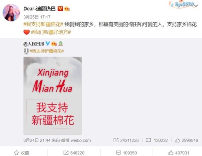The height and width of the screenshot is (156, 202).
Task: Open the #我支持新疆棉花# hashtag in the repost
Action: click(x=47, y=51)
